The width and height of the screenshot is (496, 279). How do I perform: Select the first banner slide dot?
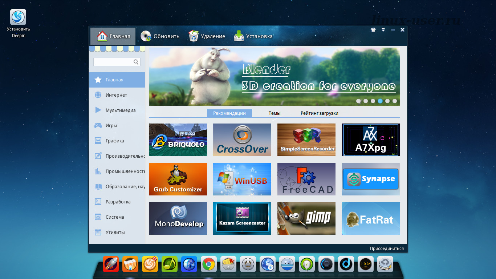[358, 101]
